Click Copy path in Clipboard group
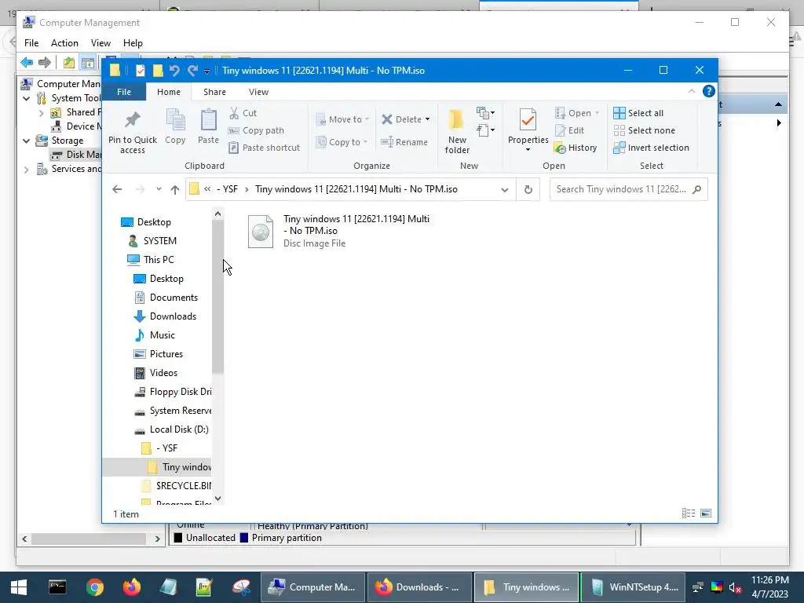804x603 pixels. coord(256,130)
